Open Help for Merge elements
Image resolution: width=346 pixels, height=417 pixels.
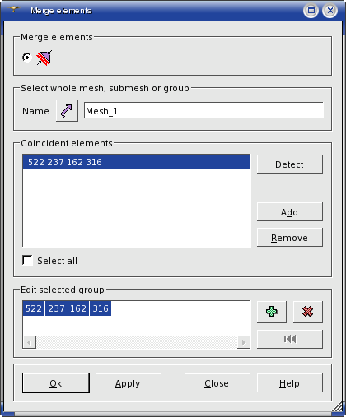290,382
